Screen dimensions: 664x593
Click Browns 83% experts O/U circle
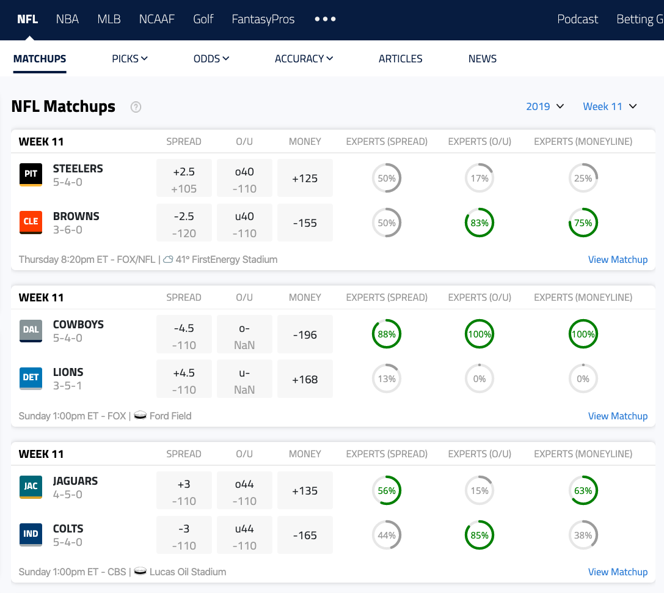pyautogui.click(x=480, y=223)
